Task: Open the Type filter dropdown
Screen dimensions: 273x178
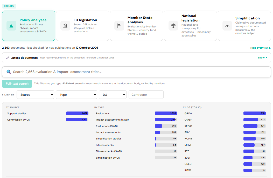Action: pos(76,95)
